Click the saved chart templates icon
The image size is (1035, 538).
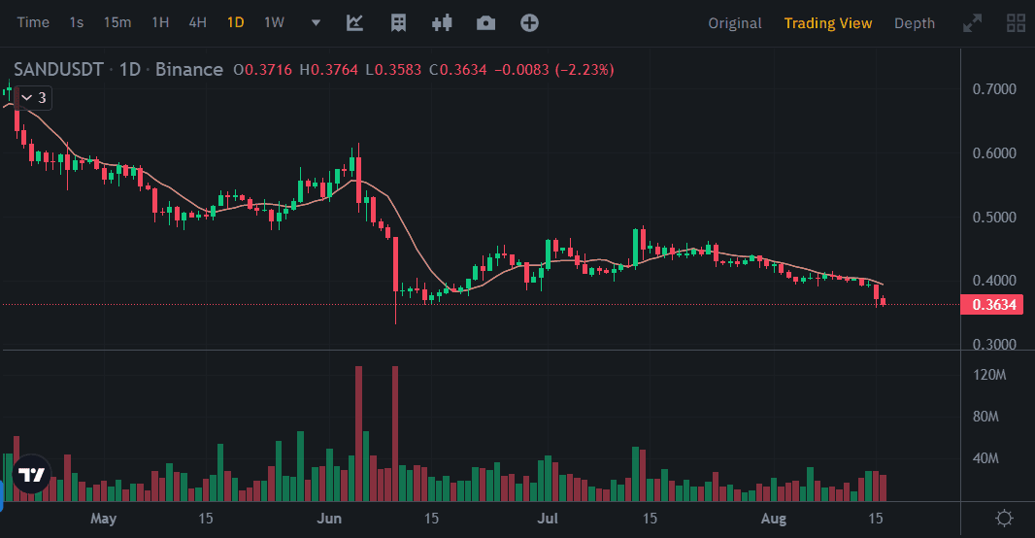398,22
